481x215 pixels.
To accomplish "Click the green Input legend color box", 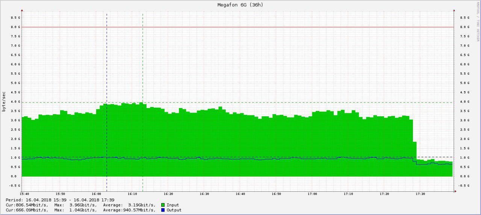I will tap(163, 205).
